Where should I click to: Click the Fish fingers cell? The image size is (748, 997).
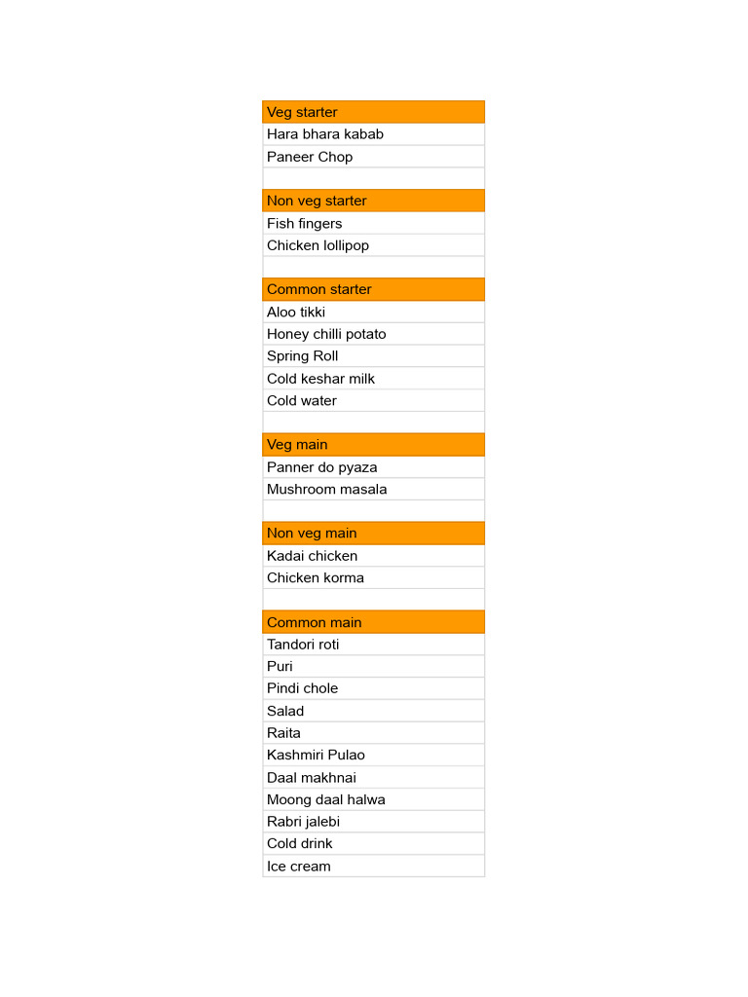click(x=373, y=223)
